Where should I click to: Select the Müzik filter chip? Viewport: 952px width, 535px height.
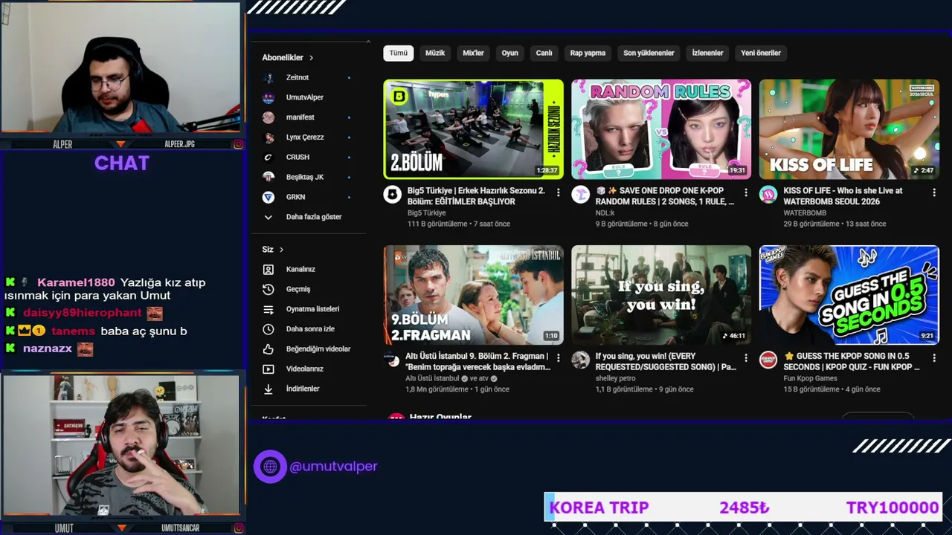pos(435,53)
